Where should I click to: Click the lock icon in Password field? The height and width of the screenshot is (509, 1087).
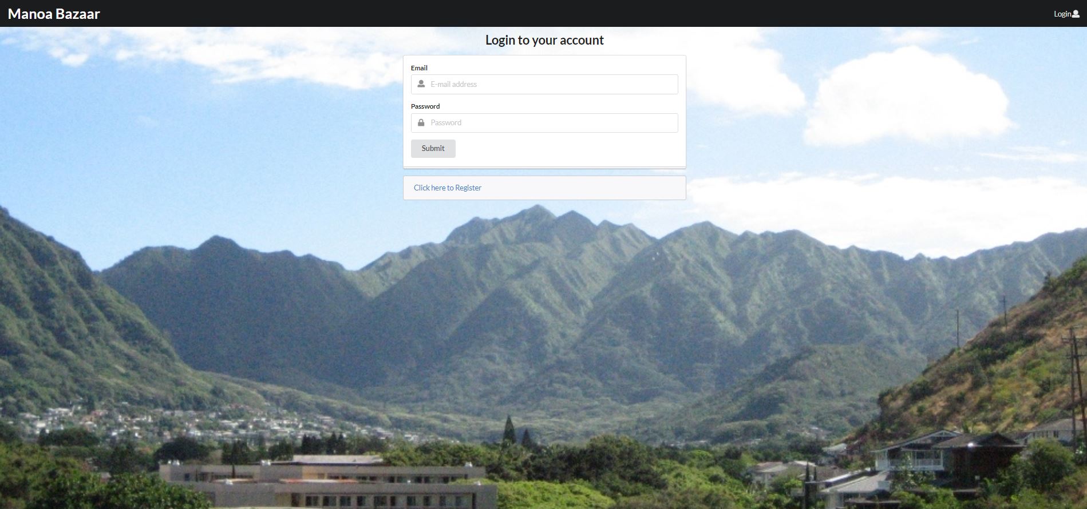click(x=421, y=122)
